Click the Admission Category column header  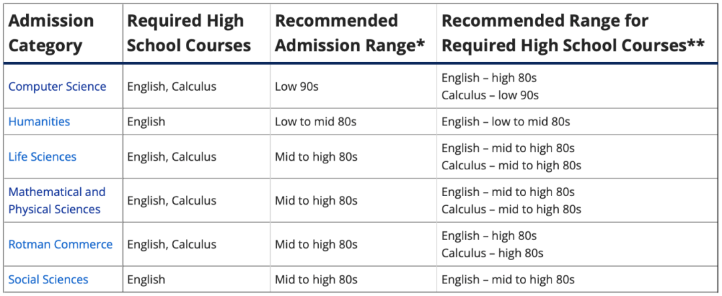[51, 33]
